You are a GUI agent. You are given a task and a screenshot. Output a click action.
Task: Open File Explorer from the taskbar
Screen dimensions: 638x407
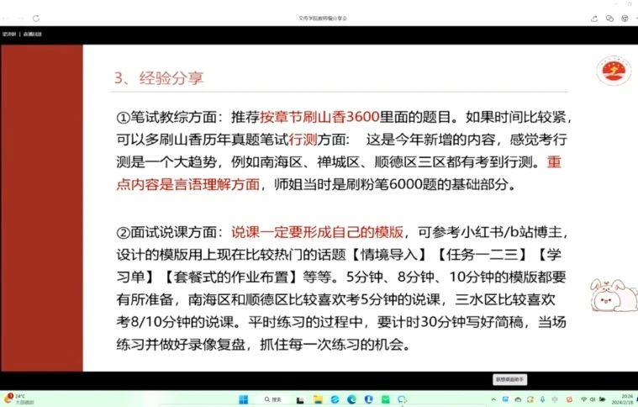[316, 399]
